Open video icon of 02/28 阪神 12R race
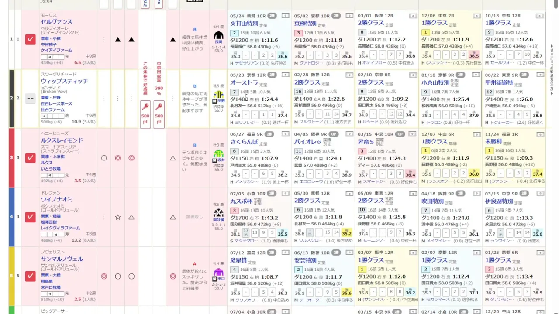This screenshot has height=314, width=559. click(x=349, y=75)
